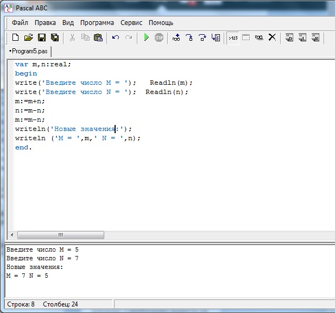This screenshot has width=335, height=313.
Task: Paste from clipboard using the toolbar icon
Action: [x=98, y=37]
